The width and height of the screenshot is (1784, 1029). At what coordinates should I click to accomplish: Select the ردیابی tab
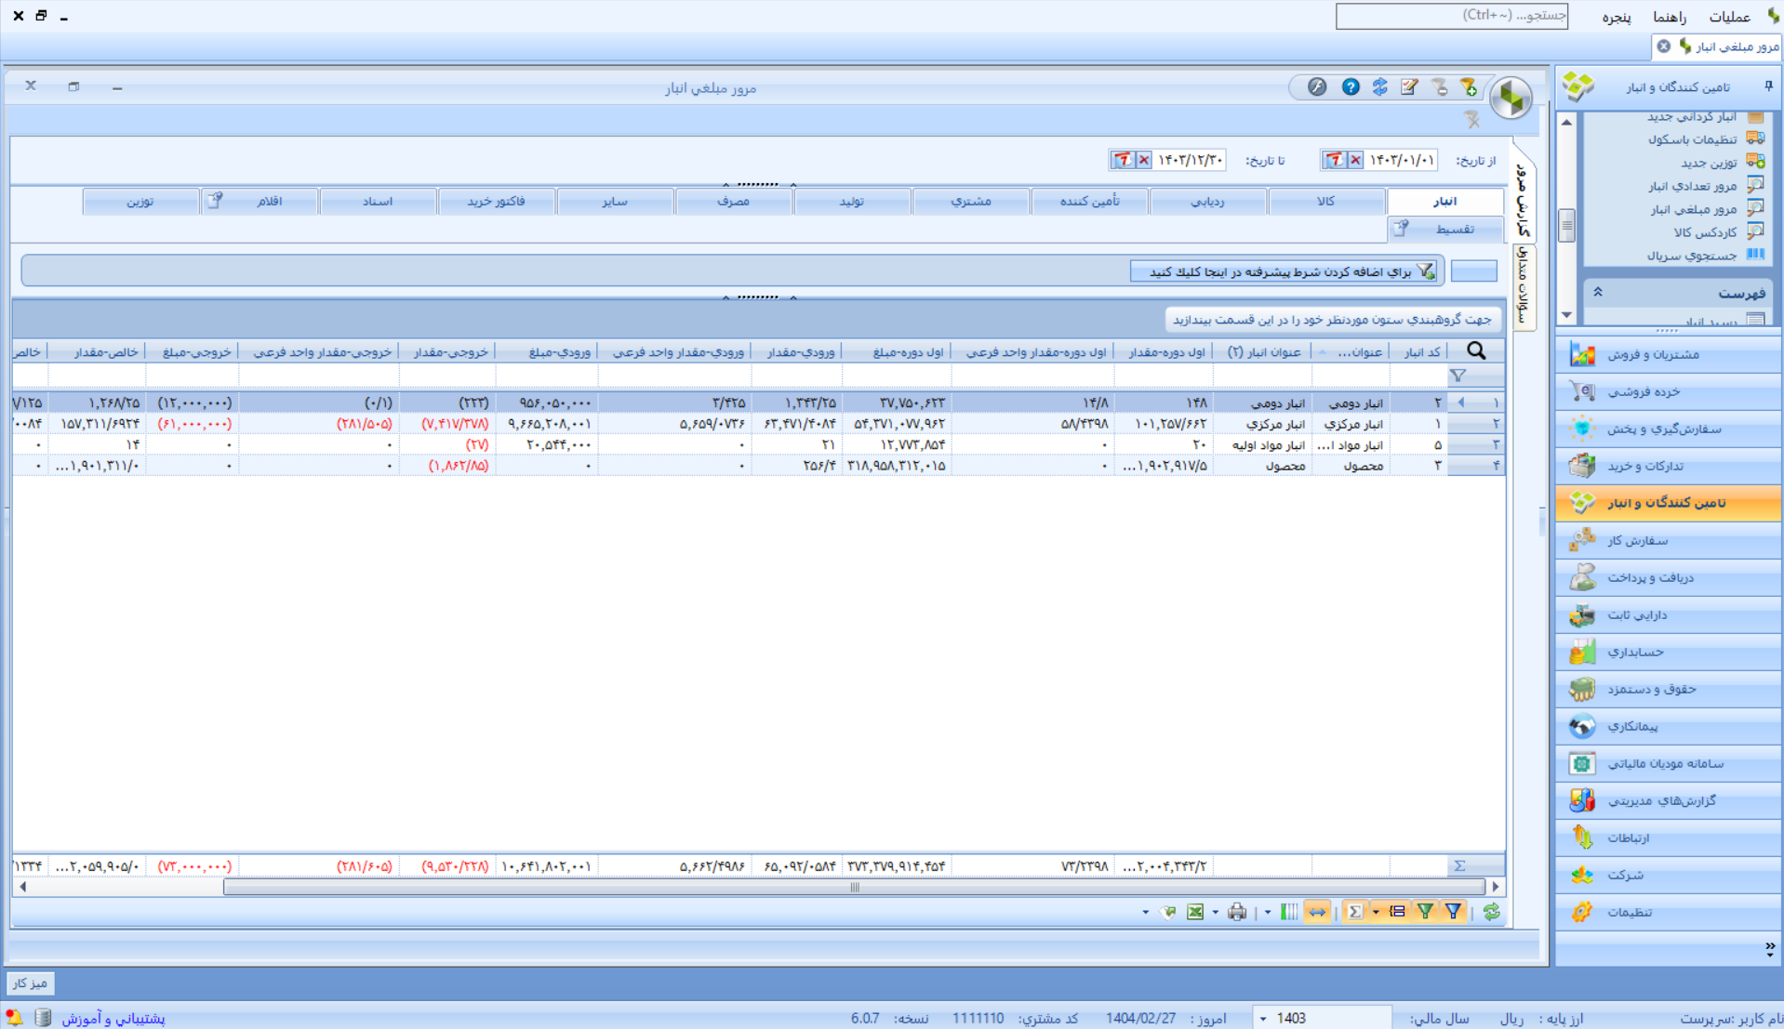1207,201
